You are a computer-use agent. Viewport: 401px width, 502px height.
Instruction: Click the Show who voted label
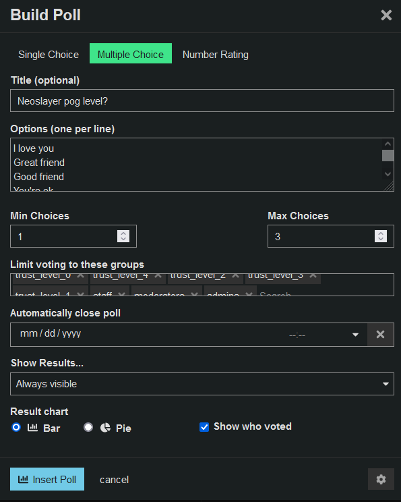(253, 426)
